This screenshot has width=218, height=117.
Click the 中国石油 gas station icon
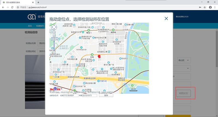pos(98,81)
